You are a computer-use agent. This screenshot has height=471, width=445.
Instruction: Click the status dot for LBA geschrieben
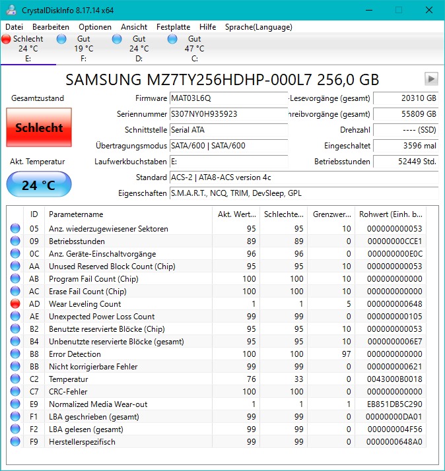click(15, 417)
